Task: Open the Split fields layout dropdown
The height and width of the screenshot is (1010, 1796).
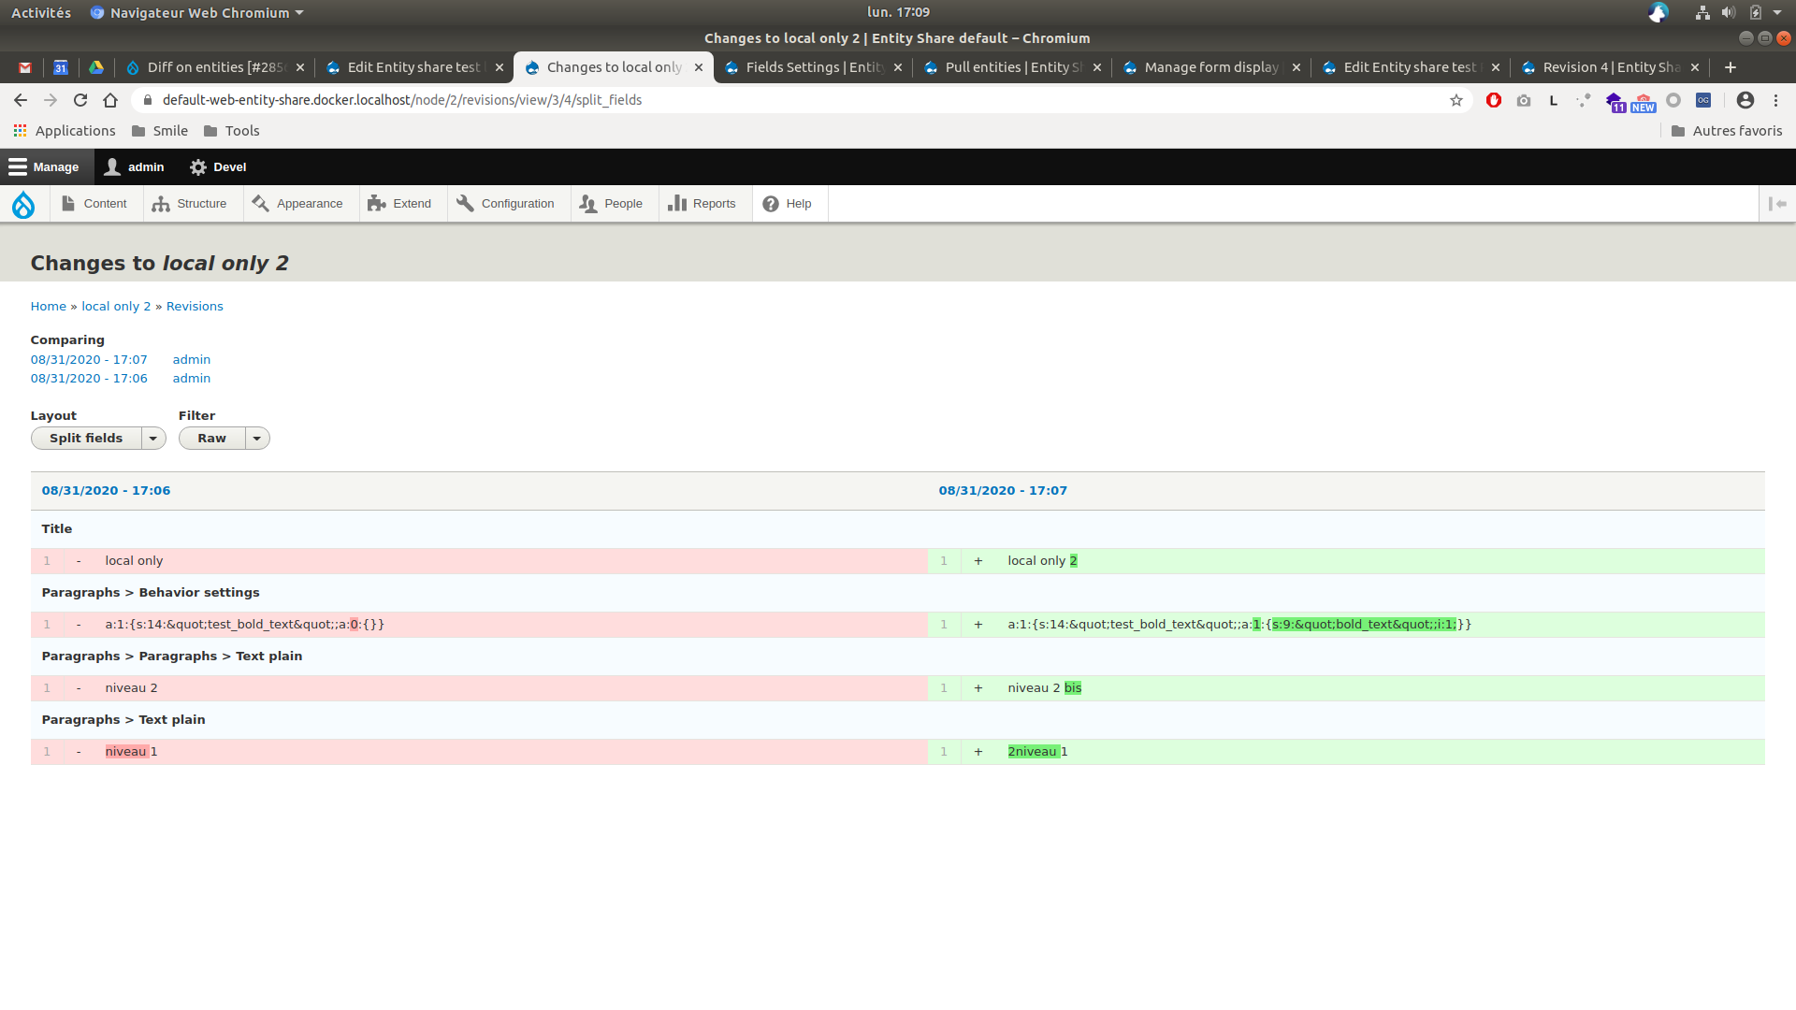Action: click(x=153, y=438)
